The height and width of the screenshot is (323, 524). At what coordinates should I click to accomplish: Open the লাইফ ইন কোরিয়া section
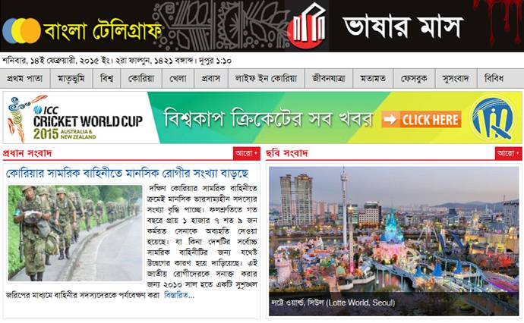[x=267, y=79]
